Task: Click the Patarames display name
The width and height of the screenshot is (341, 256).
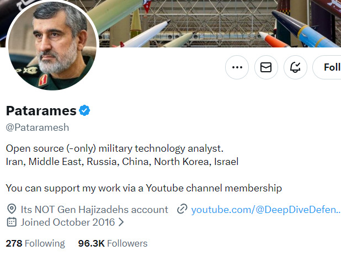Action: (x=41, y=110)
